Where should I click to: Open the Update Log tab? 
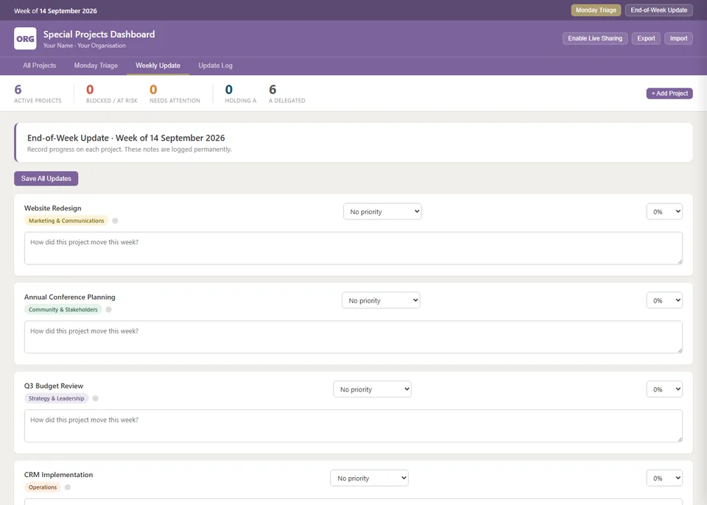216,66
